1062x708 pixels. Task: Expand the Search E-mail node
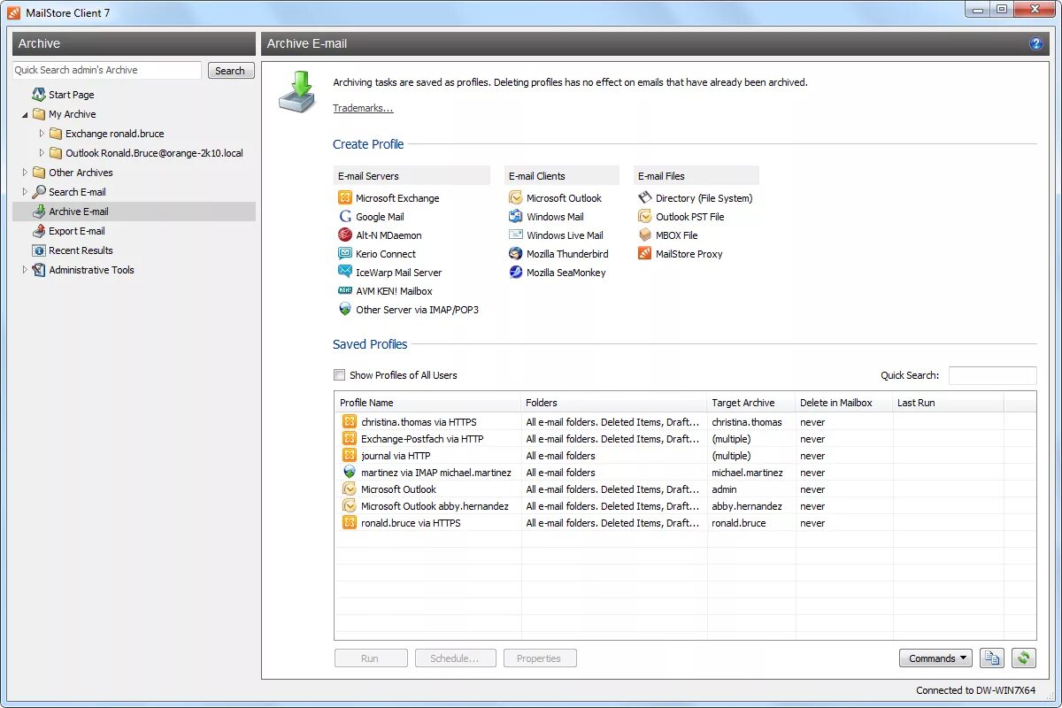click(25, 192)
